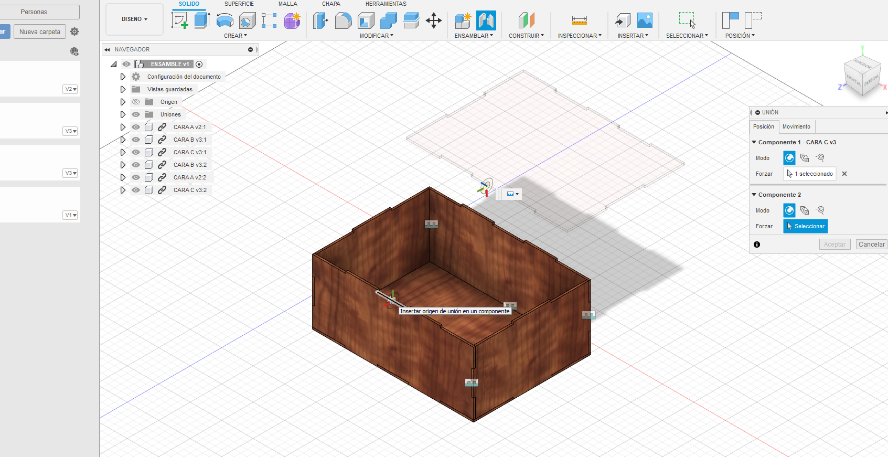The image size is (888, 457).
Task: Select the Insert Decal image icon
Action: [x=645, y=20]
